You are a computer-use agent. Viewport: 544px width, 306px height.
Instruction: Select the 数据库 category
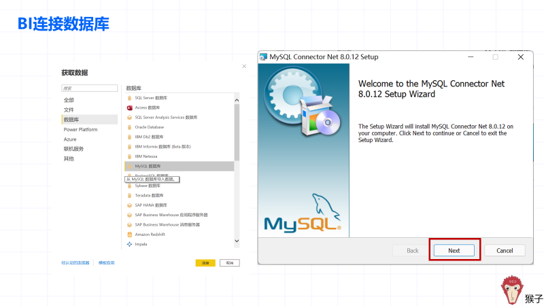[x=90, y=120]
